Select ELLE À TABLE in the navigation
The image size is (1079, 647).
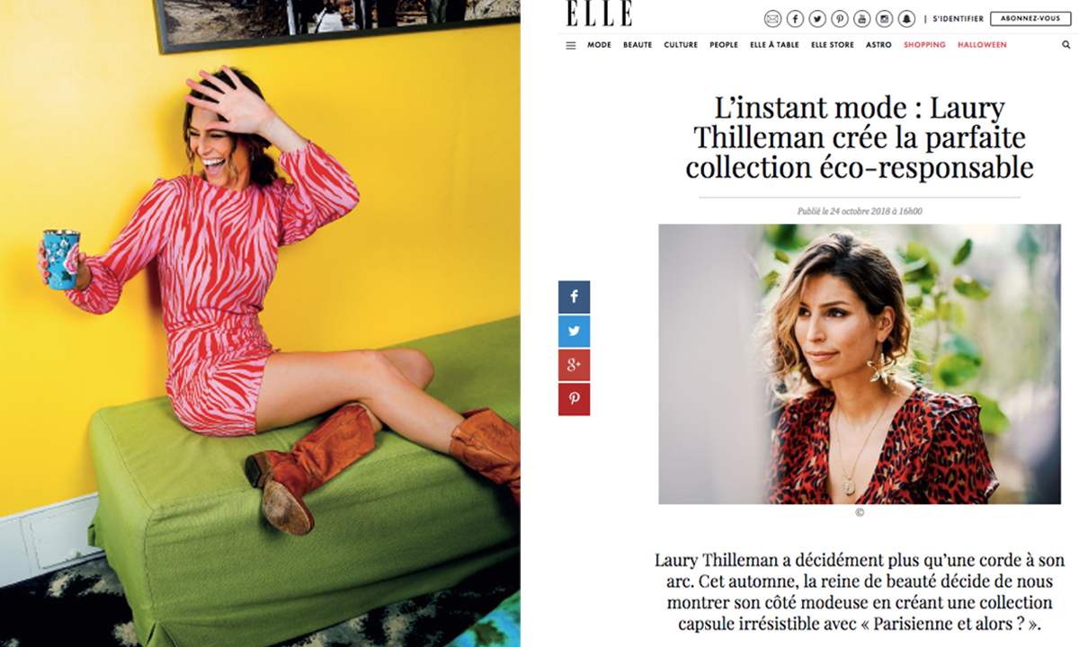click(x=774, y=45)
